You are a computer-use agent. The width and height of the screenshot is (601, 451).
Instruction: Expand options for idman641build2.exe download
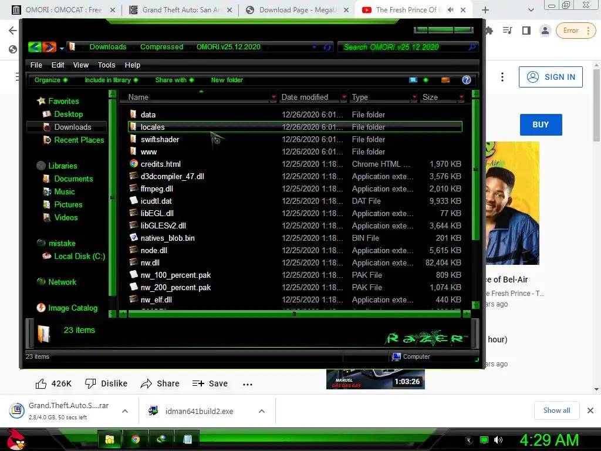pyautogui.click(x=262, y=411)
